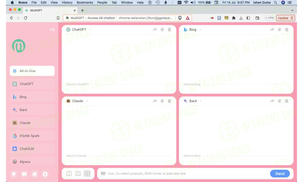The width and height of the screenshot is (303, 182).
Task: Bookmark this page with the bookmark icon
Action: tap(58, 18)
